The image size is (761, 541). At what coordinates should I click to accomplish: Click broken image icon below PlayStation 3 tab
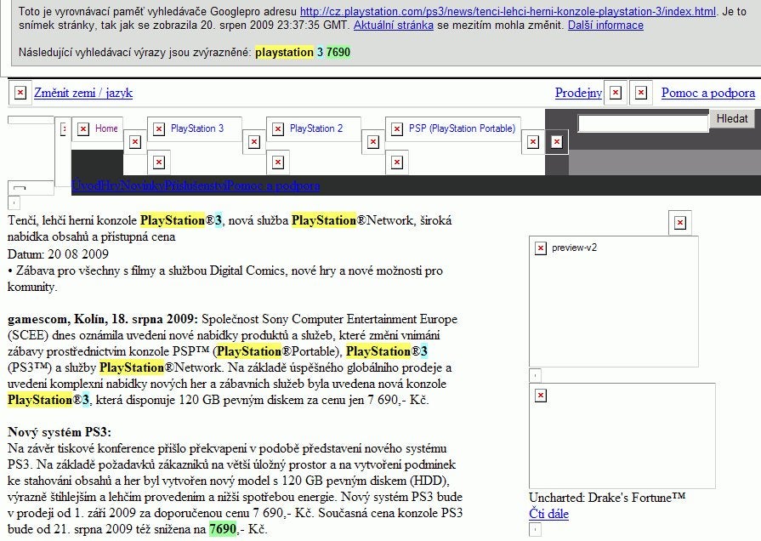click(x=159, y=162)
